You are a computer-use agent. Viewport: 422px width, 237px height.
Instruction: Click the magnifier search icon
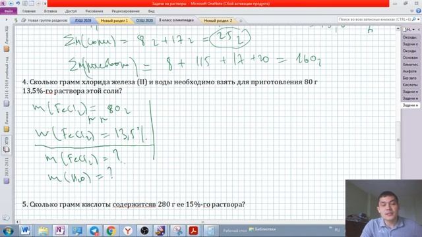point(414,20)
